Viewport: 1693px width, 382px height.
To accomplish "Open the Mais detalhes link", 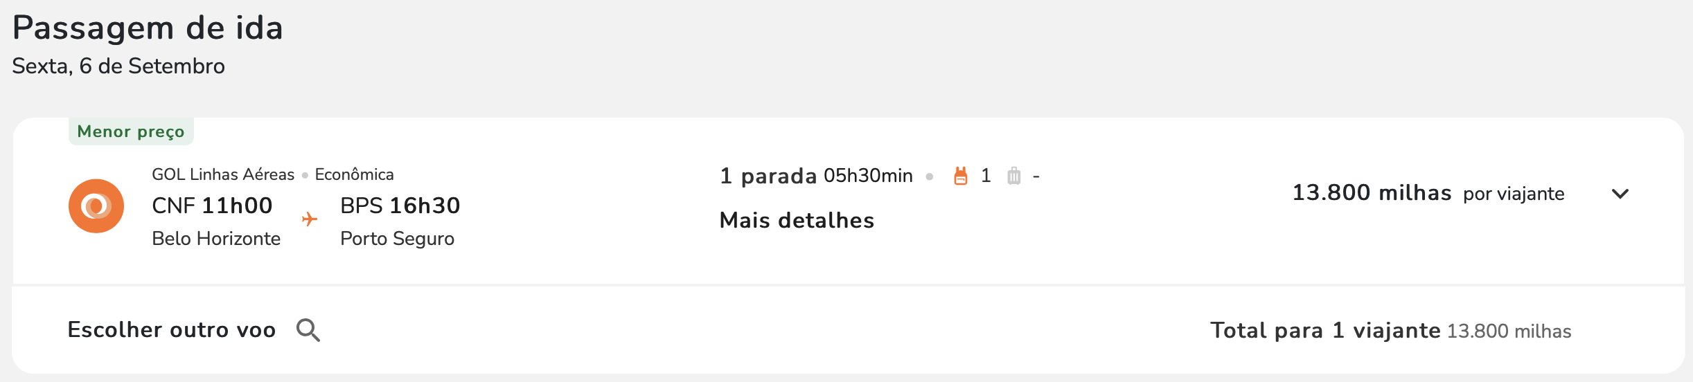I will (x=797, y=220).
